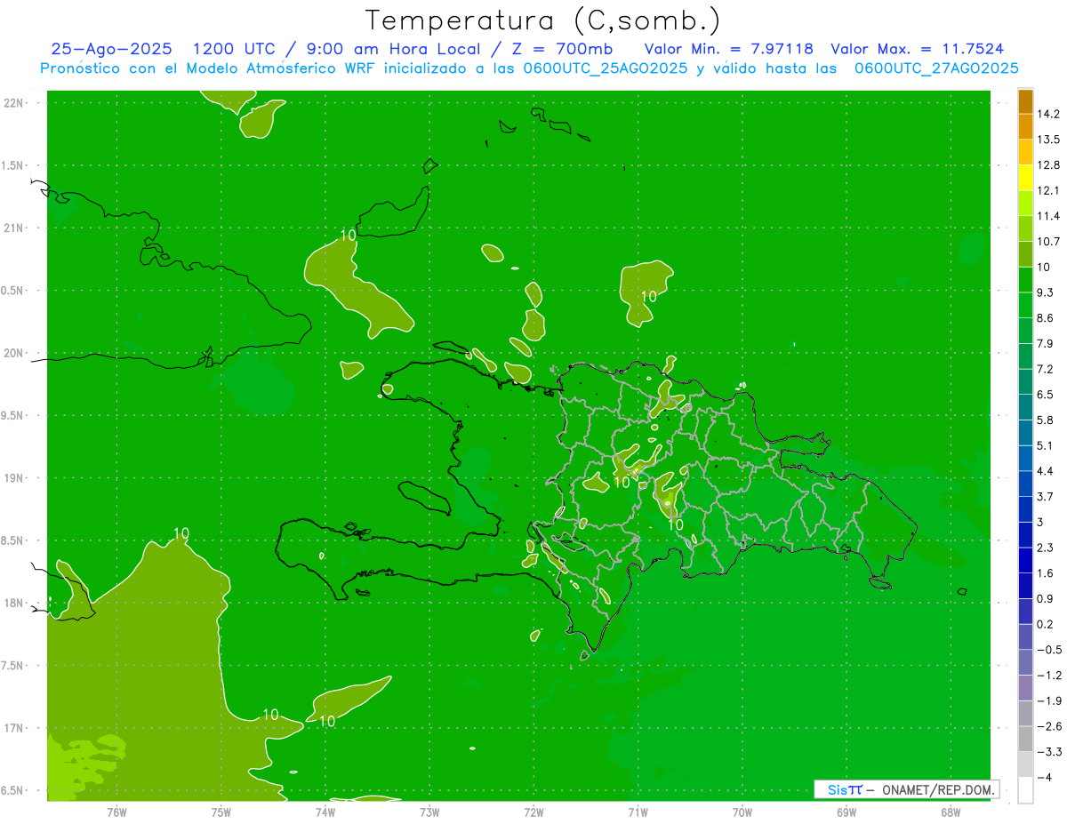1067x824 pixels.
Task: Pick the teal legend swatch between 5.8 and 6.5
Action: pyautogui.click(x=1025, y=406)
